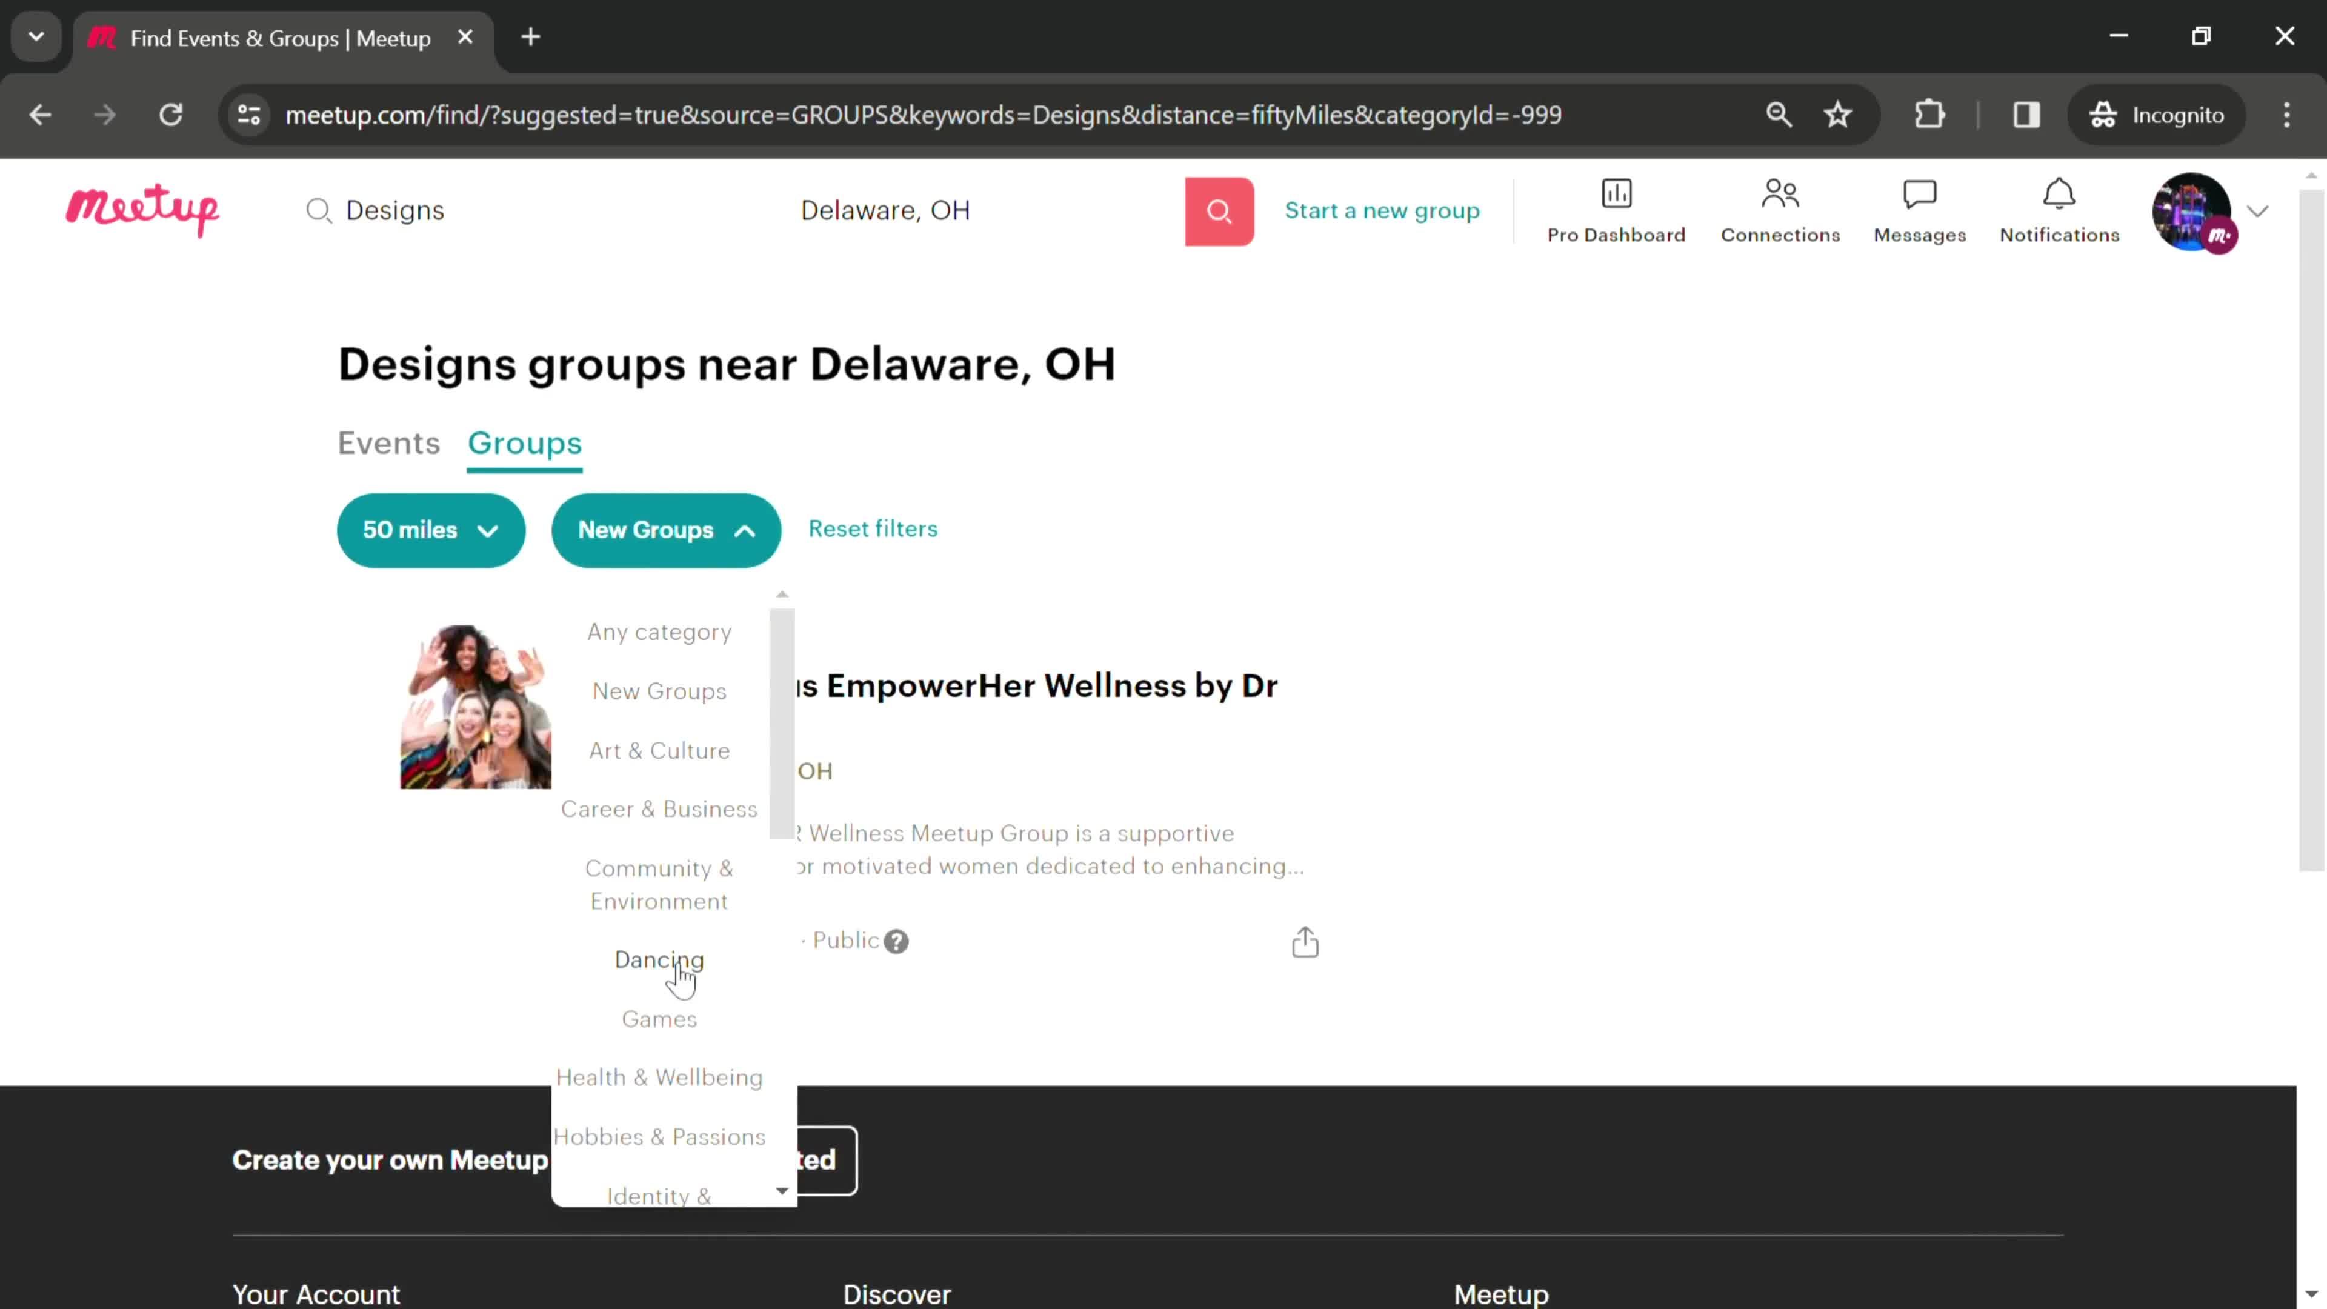
Task: Choose Hobbies & Passions category
Action: (659, 1136)
